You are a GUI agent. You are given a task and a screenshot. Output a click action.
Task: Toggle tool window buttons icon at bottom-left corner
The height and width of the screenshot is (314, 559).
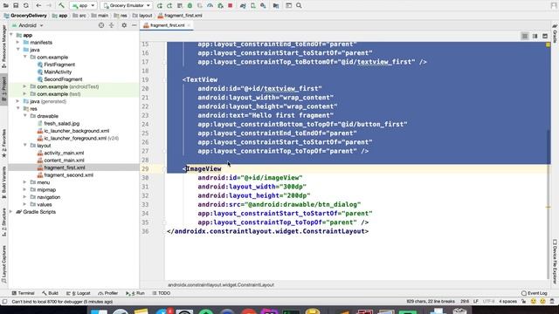pos(4,302)
